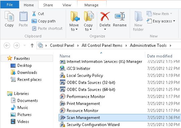Open the Copy to dropdown arrow
The image size is (181, 128).
tap(90, 29)
